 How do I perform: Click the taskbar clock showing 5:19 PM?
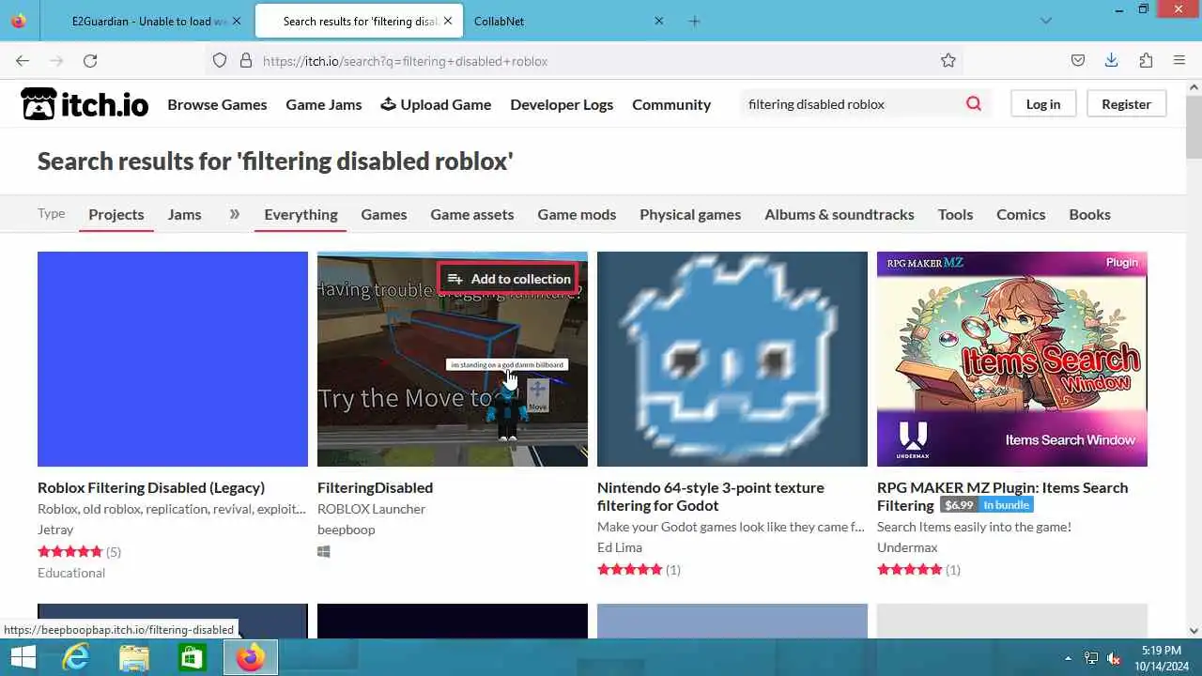[x=1162, y=658]
